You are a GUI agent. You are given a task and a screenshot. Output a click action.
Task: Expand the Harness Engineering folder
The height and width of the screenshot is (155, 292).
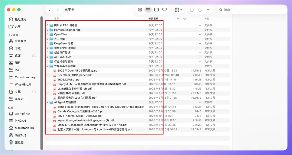pos(48,30)
